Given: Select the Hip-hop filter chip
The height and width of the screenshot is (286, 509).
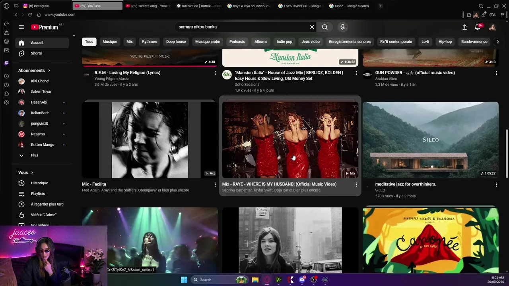Looking at the screenshot, I should click(445, 42).
